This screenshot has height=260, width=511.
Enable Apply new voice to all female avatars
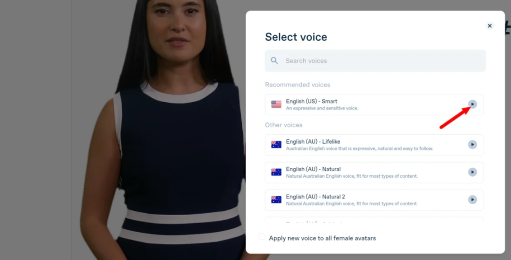tap(262, 237)
